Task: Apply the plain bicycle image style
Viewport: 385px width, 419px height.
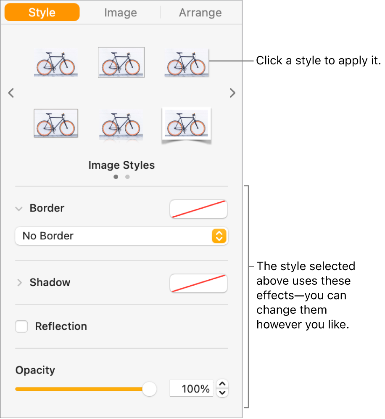Action: [x=55, y=63]
